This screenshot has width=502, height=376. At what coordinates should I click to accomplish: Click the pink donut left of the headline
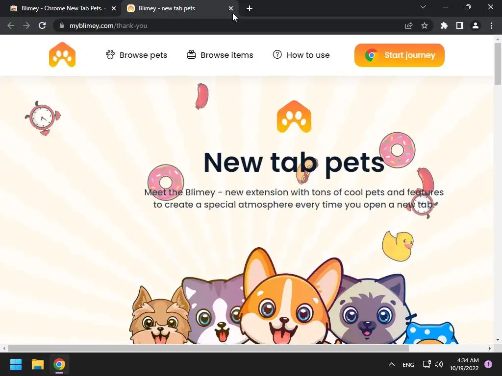pyautogui.click(x=166, y=182)
